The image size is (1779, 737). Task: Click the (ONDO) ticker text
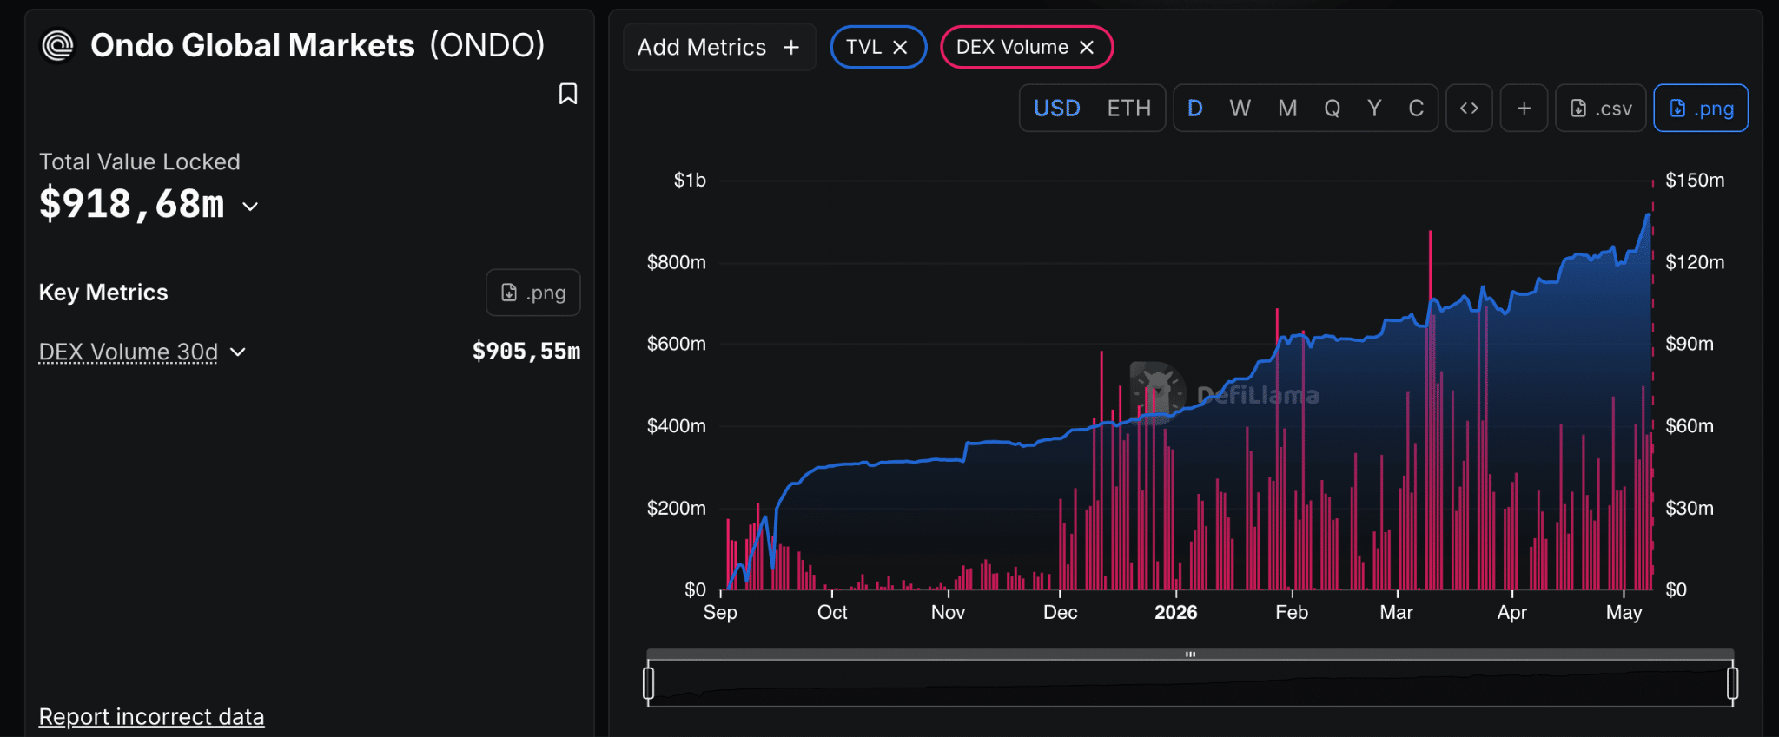tap(487, 45)
